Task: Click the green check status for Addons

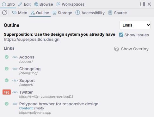Action: coord(7,57)
